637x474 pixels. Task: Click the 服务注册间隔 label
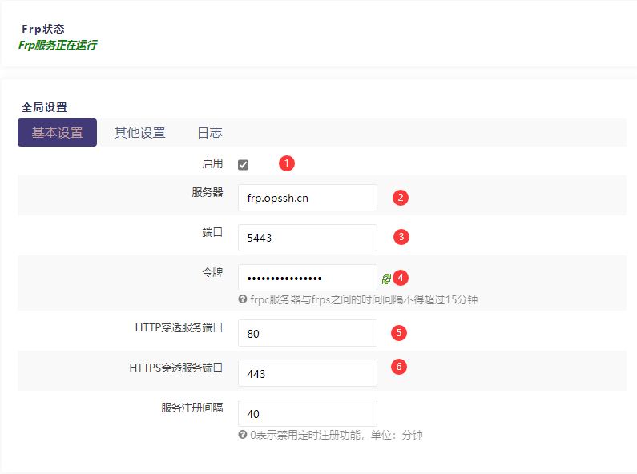tap(192, 408)
